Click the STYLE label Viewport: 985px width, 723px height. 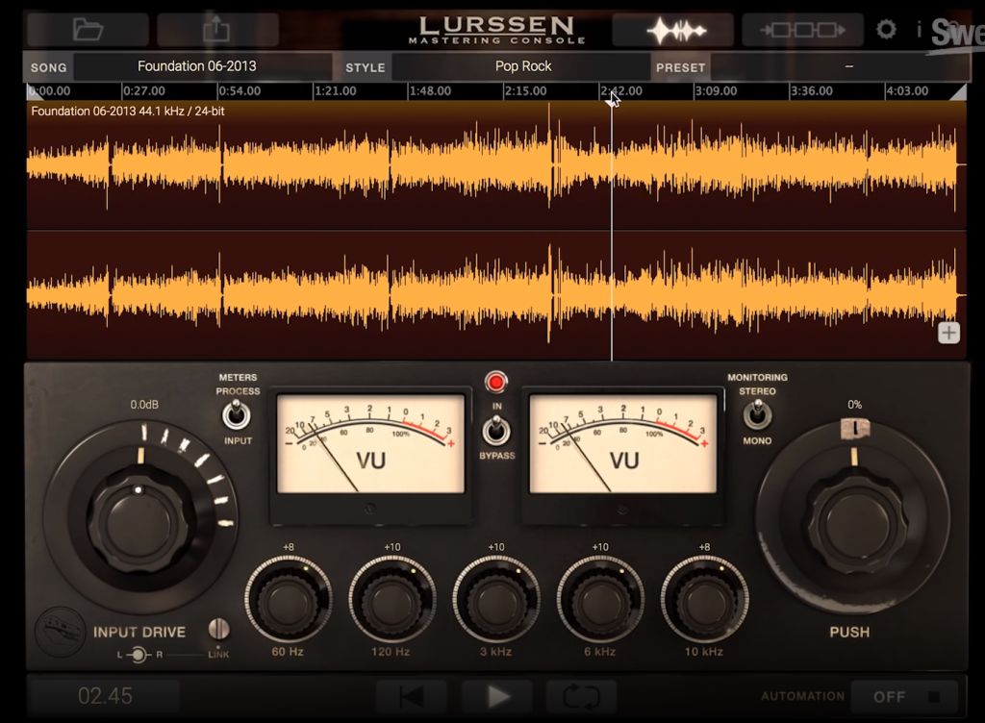pos(365,67)
